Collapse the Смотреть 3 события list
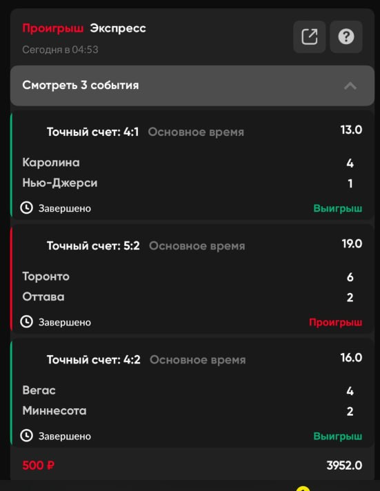The image size is (380, 491). [192, 86]
